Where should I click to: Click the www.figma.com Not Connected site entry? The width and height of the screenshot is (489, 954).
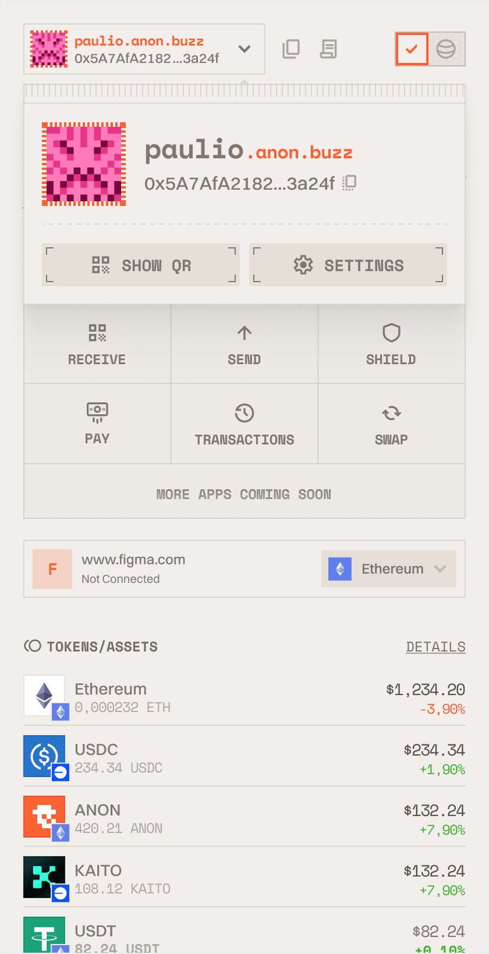(133, 569)
